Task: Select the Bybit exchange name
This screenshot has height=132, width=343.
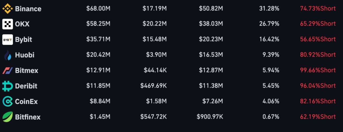Action: (24, 40)
